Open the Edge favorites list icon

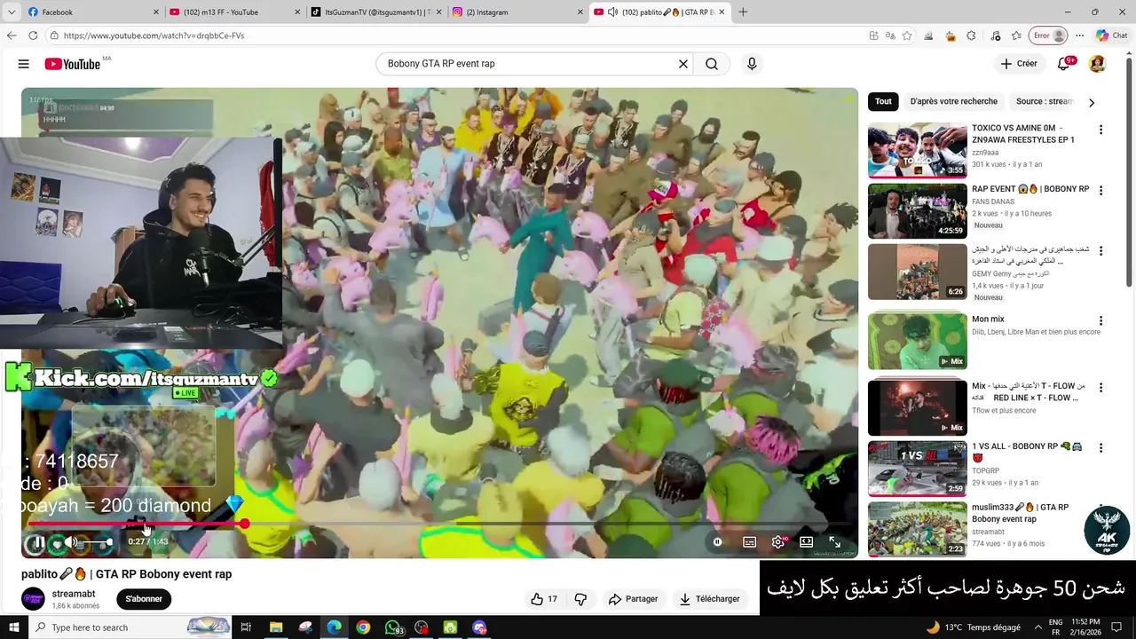[x=1016, y=35]
